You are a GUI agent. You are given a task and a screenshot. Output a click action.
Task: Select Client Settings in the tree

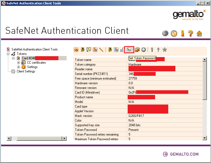(26, 71)
